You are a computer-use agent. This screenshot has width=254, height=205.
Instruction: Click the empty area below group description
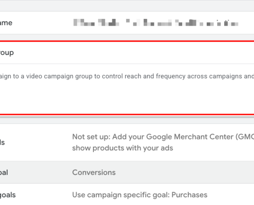pos(127,97)
